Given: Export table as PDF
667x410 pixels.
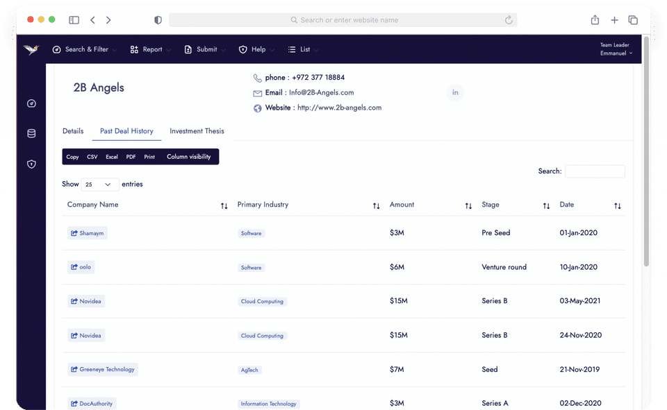Looking at the screenshot, I should coord(131,157).
